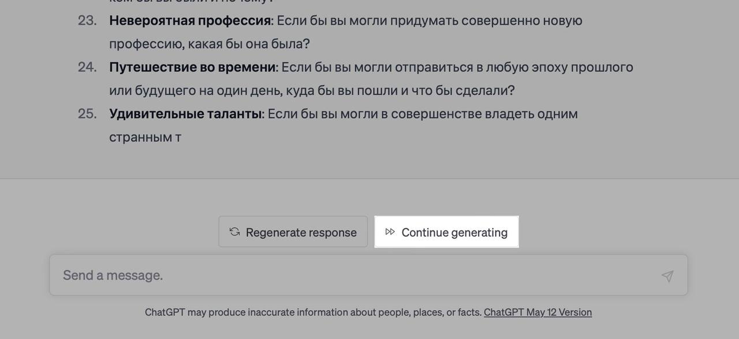Click the bold heading Невероятная профессия
739x339 pixels.
[x=190, y=21]
